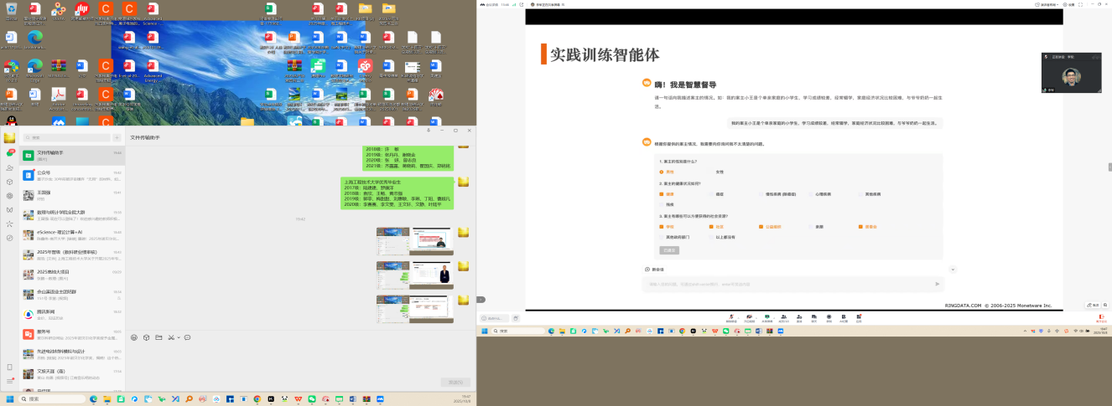This screenshot has width=1112, height=406.
Task: Click the send file folder icon in WeChat
Action: coord(158,337)
